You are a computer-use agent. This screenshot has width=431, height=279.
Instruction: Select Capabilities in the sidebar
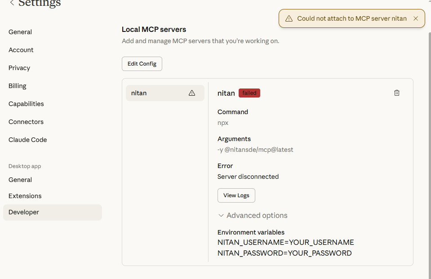26,104
